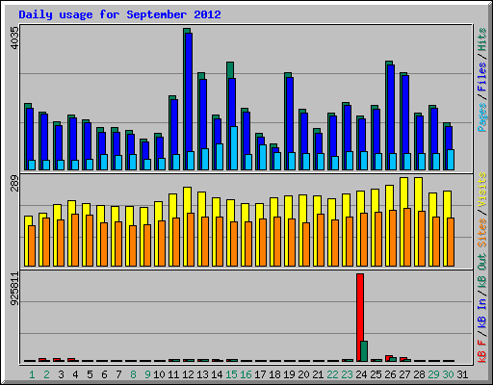
Task: Click day 5 on the x-axis
Action: click(90, 374)
